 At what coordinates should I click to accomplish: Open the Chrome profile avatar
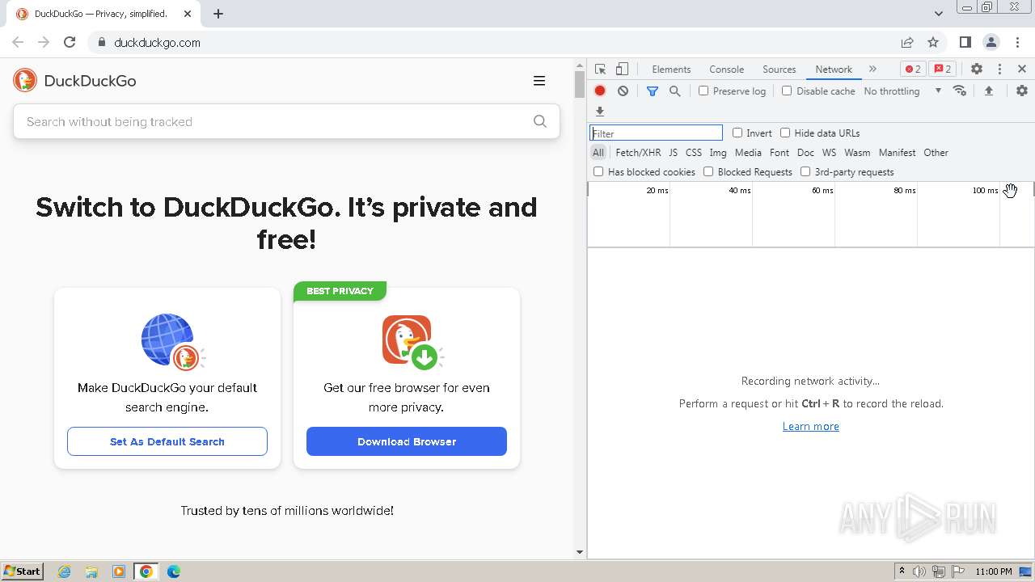point(991,42)
